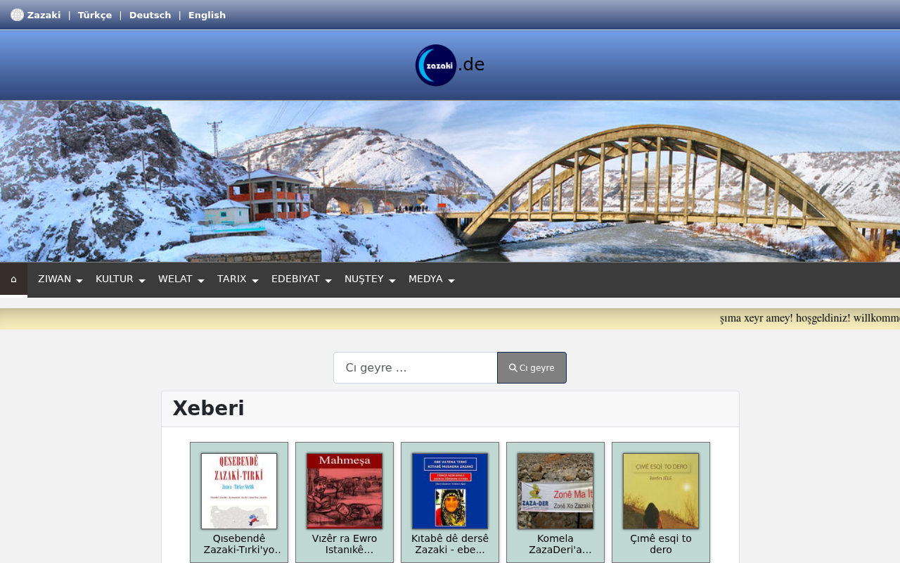
Task: Expand the TARIX menu
Action: 238,279
